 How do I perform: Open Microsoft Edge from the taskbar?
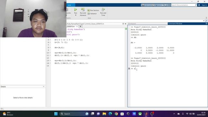coord(110,114)
